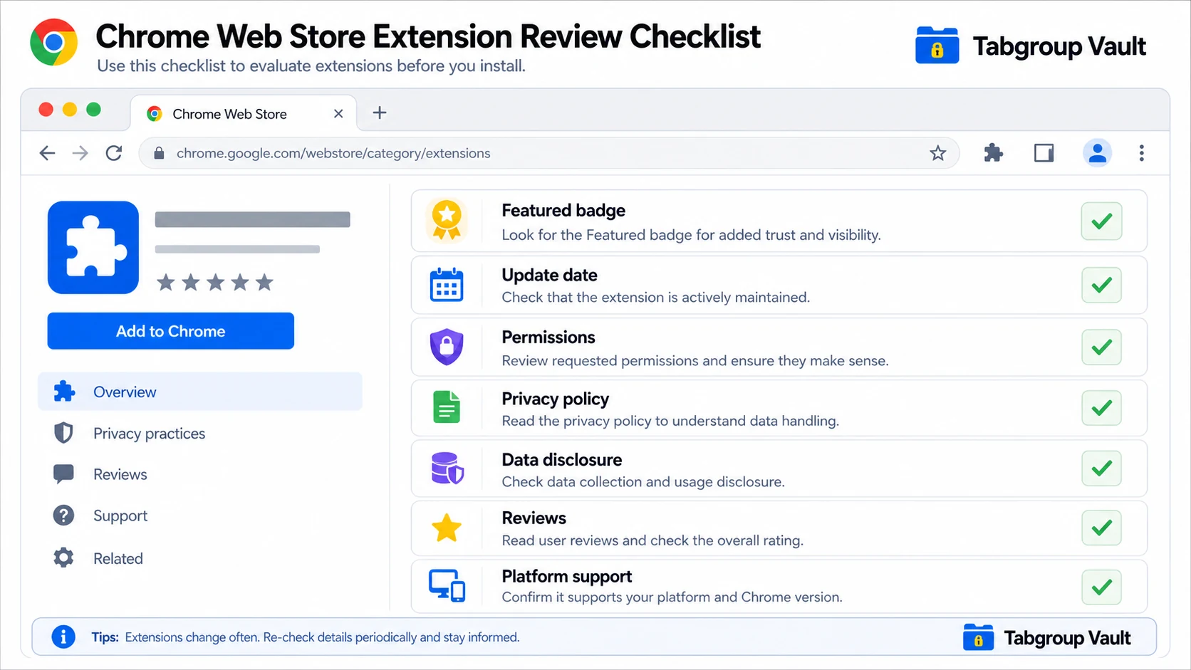This screenshot has width=1191, height=670.
Task: Click the macOS green maximize window button
Action: coord(93,109)
